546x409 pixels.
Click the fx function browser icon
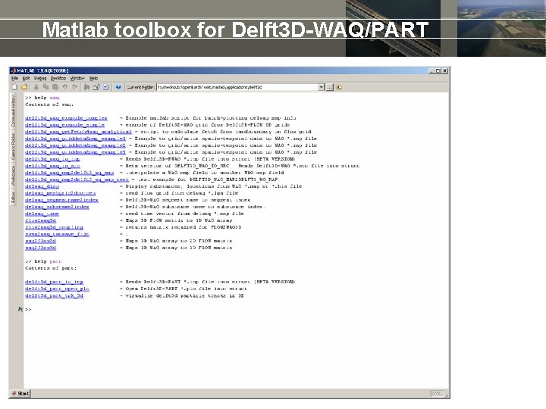click(20, 309)
